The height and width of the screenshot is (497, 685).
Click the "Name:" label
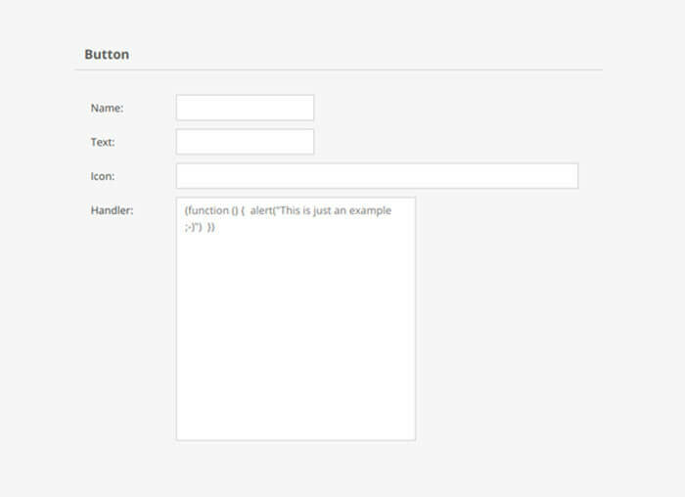(107, 109)
